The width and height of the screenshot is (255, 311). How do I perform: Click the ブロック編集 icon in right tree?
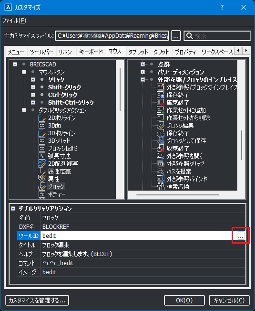[161, 125]
